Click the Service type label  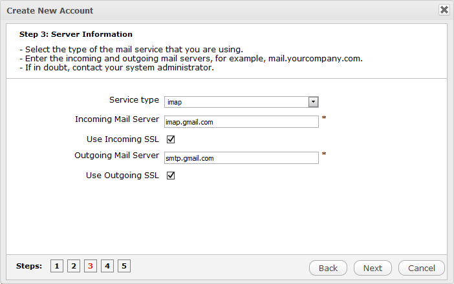coord(134,100)
